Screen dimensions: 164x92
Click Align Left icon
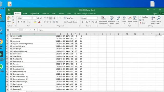[x=45, y=22]
